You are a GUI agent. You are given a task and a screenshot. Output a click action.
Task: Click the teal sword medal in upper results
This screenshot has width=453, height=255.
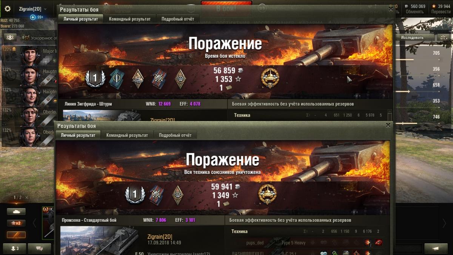click(x=116, y=78)
